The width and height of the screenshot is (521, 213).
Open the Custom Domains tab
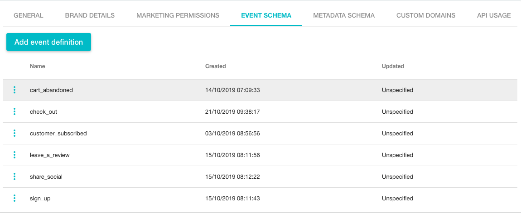click(426, 15)
